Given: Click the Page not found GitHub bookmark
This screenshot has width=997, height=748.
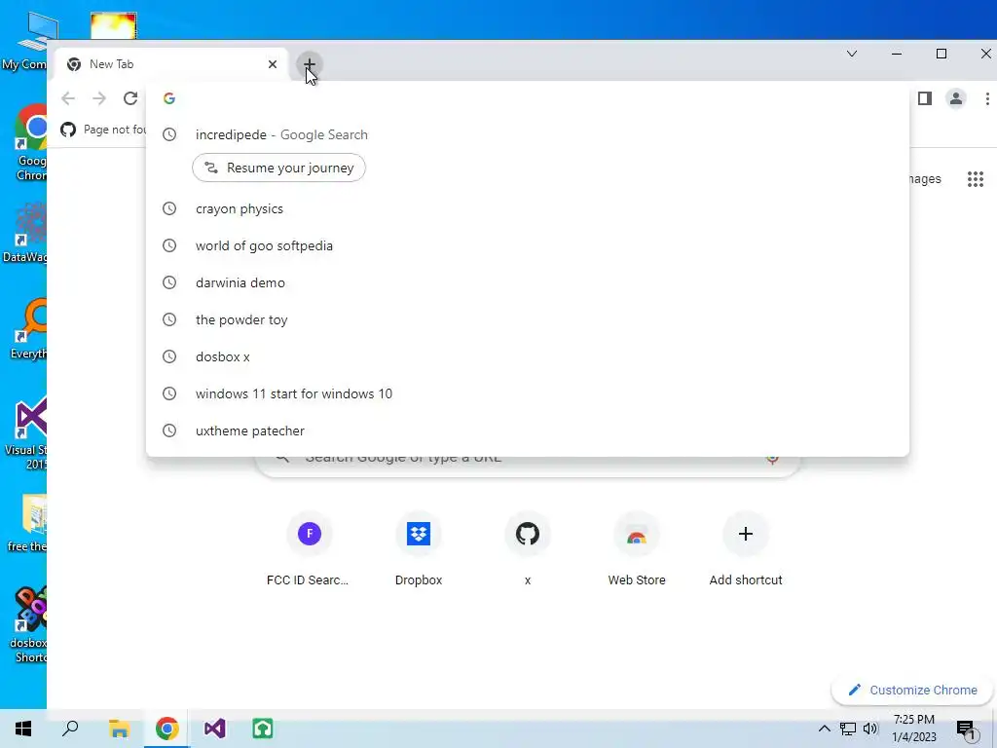Looking at the screenshot, I should tap(103, 130).
